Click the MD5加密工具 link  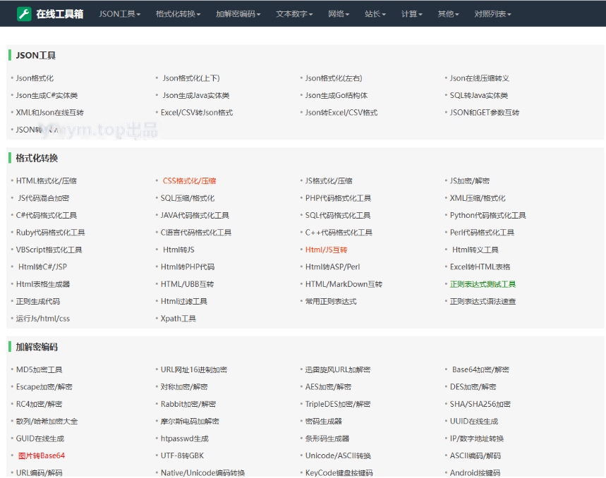click(x=39, y=369)
